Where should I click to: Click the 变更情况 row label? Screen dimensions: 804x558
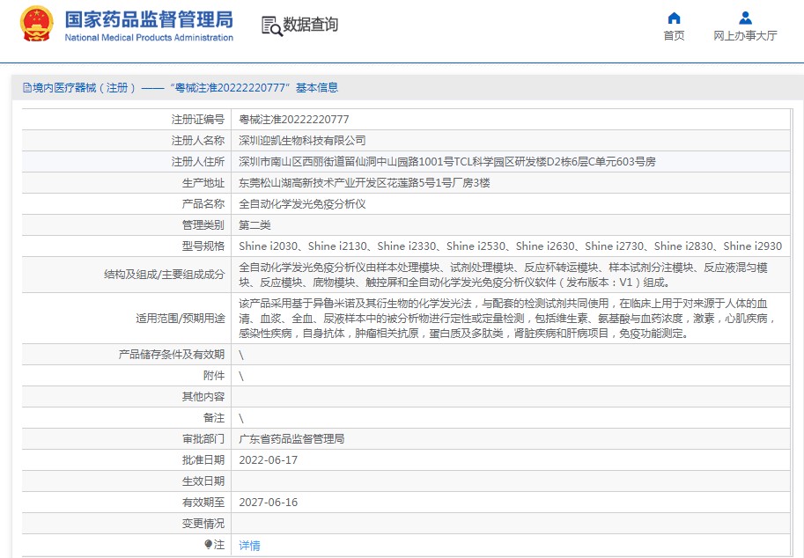point(203,523)
